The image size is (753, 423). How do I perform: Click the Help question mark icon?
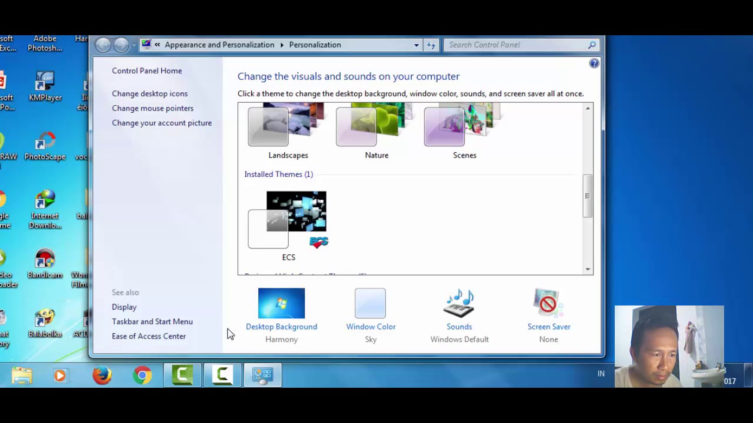[x=594, y=63]
